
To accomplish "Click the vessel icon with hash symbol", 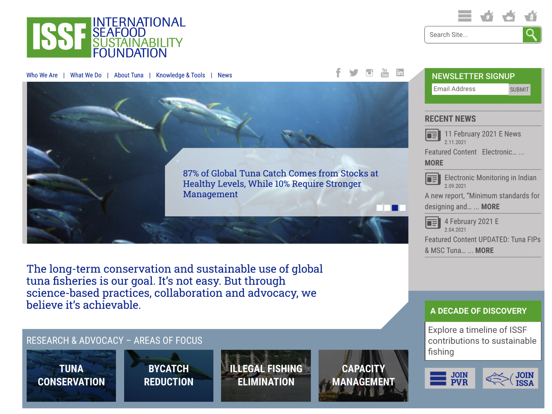I will (531, 16).
